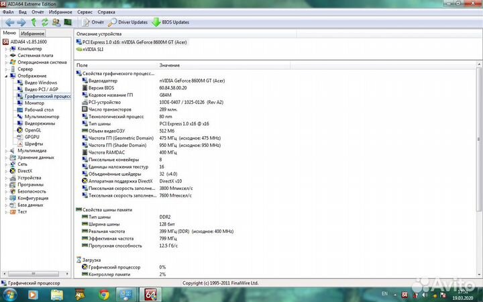Viewport: 483px width, 302px height.
Task: Click the Поле column header
Action: (116, 65)
